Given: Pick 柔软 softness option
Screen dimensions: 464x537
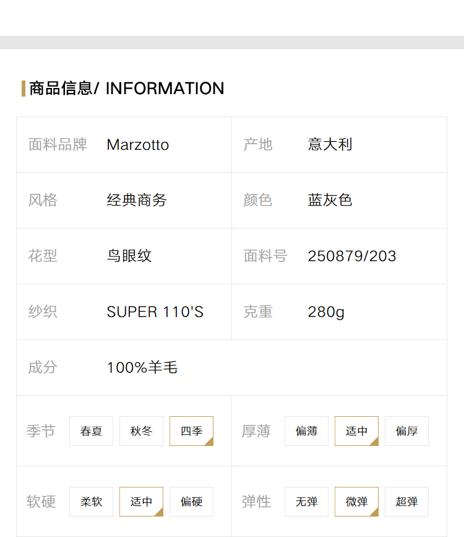Looking at the screenshot, I should point(91,501).
